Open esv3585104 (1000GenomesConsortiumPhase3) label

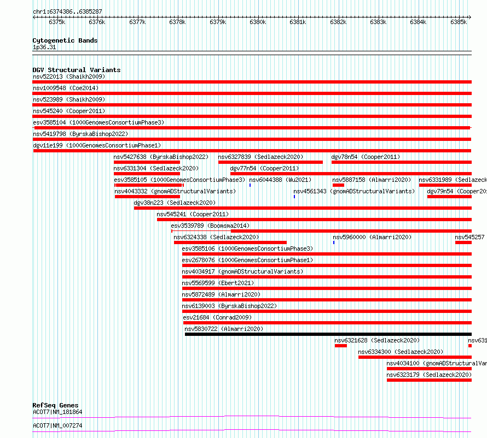click(x=98, y=122)
